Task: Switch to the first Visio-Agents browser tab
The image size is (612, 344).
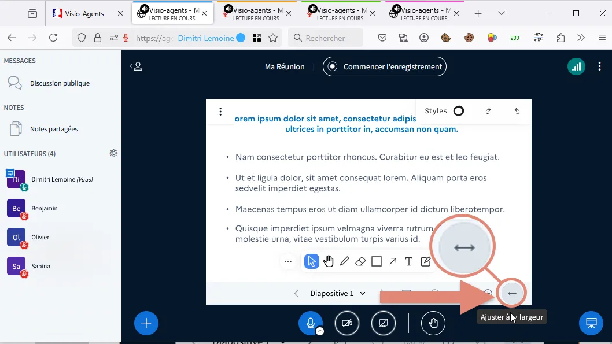Action: tap(84, 13)
